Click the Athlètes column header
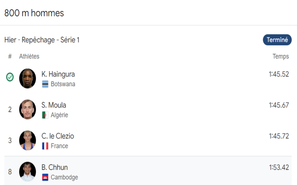 29,56
